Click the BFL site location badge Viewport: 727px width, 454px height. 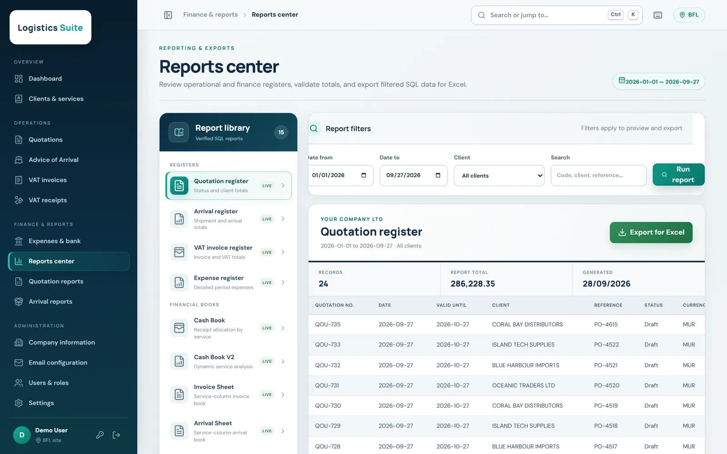(x=689, y=15)
